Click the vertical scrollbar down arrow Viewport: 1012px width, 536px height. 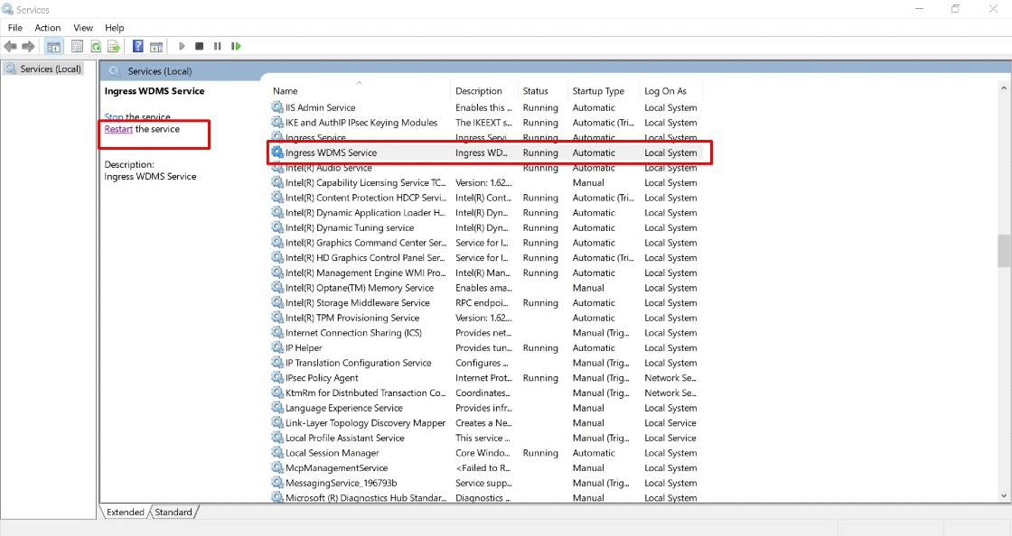coord(1004,496)
